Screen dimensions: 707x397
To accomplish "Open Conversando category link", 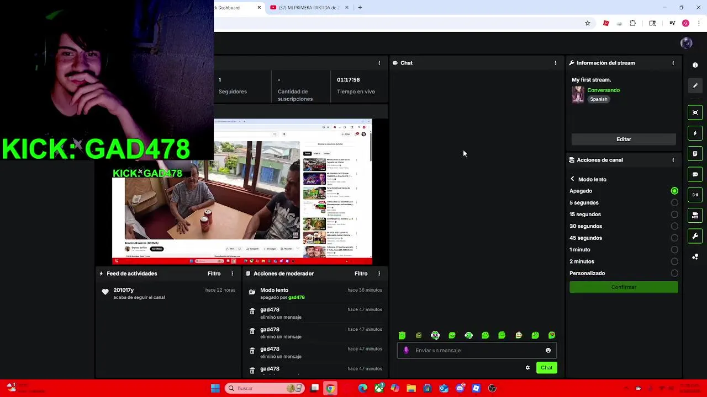I will tap(603, 90).
